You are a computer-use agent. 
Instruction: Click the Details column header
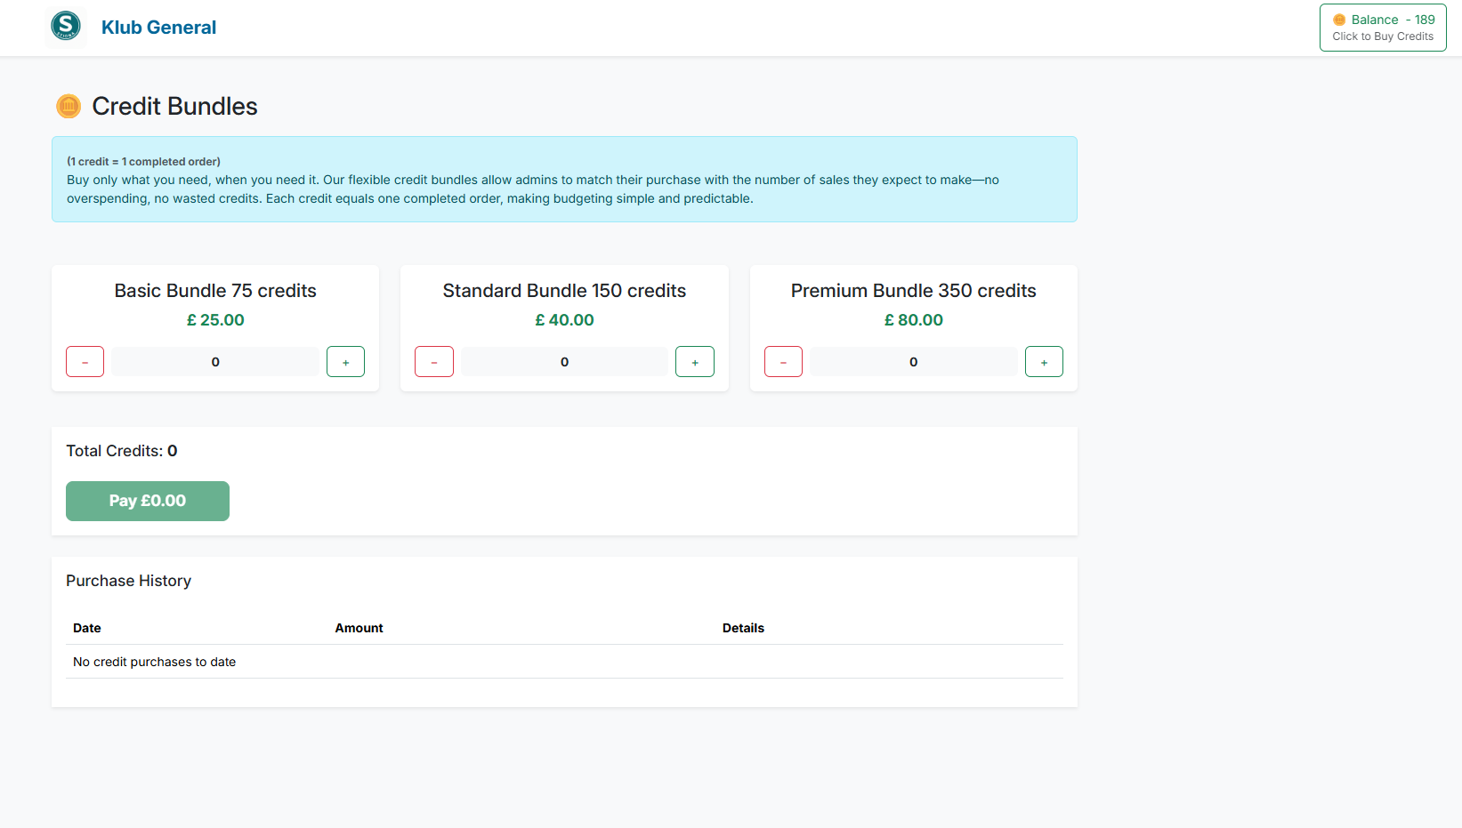click(743, 628)
